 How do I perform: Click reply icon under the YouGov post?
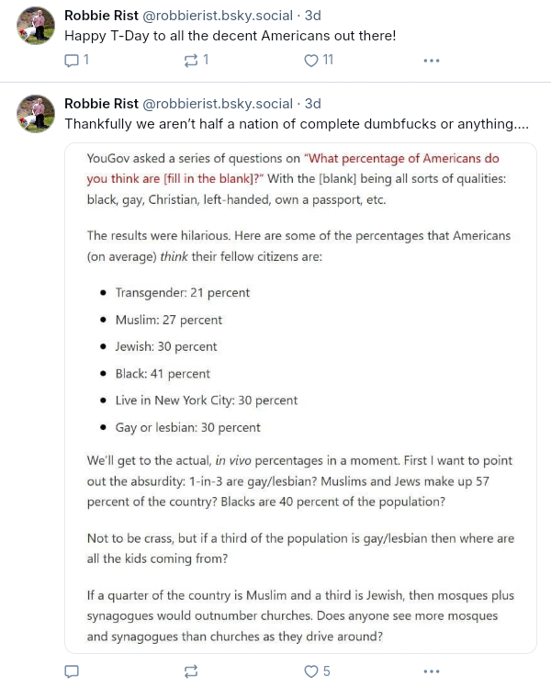click(72, 671)
